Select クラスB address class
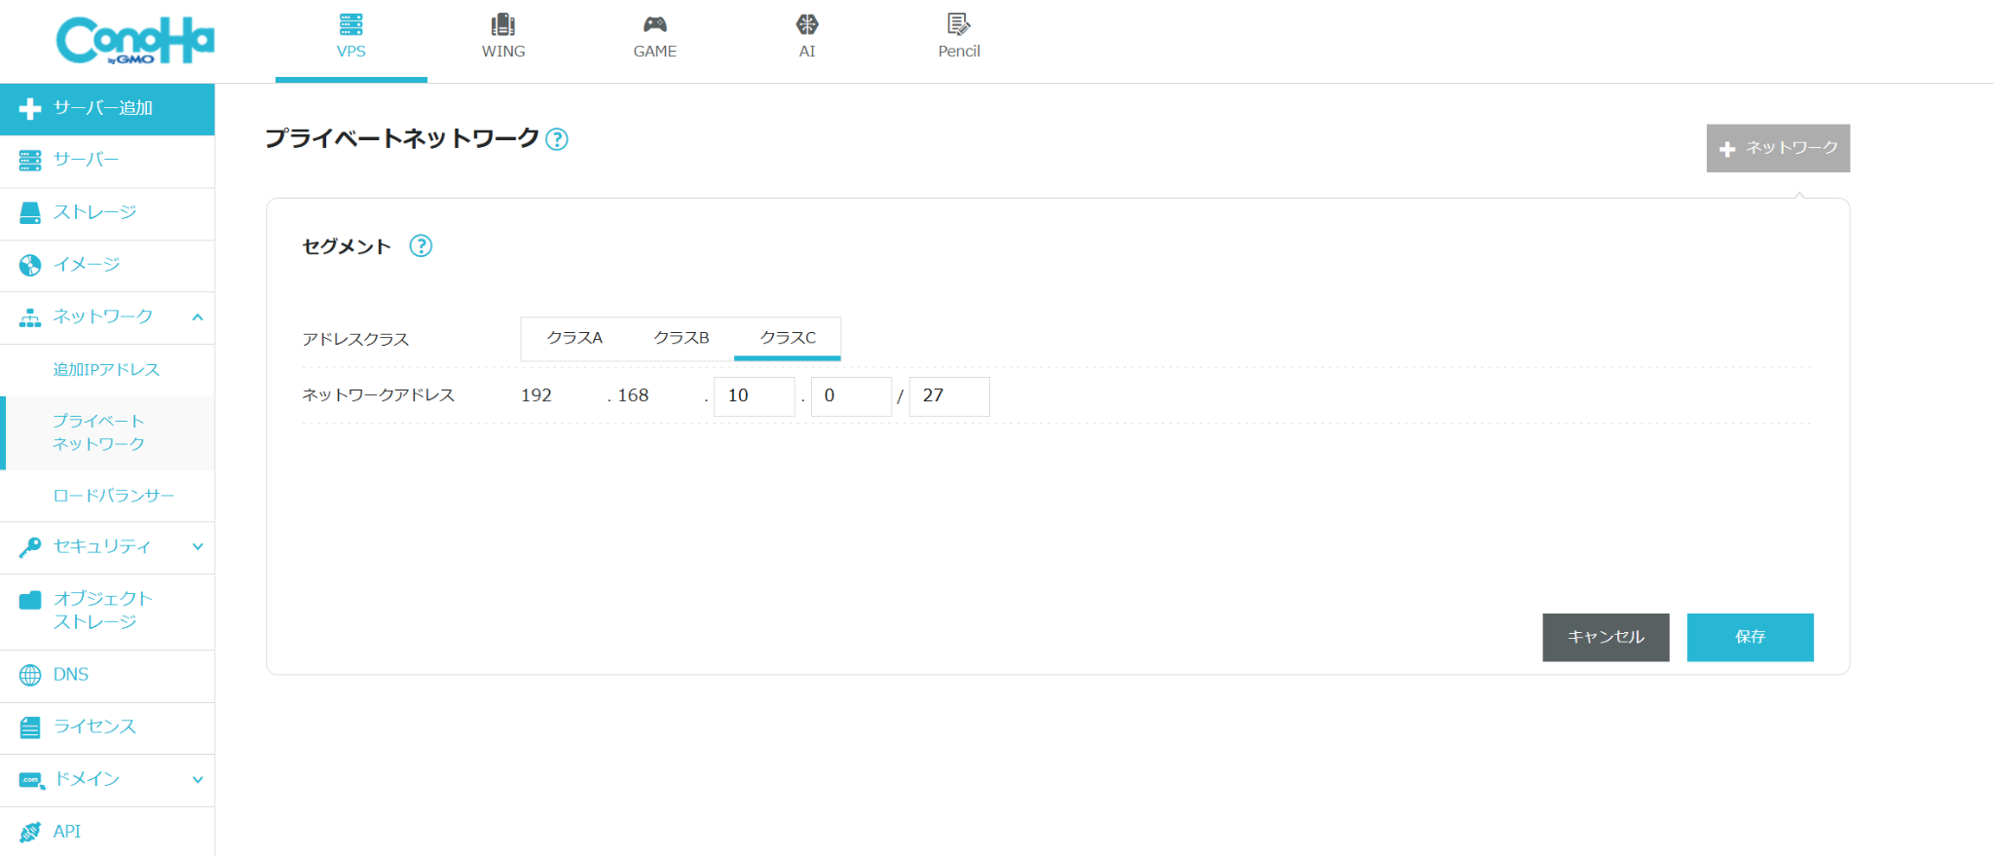The image size is (1994, 856). coord(681,338)
